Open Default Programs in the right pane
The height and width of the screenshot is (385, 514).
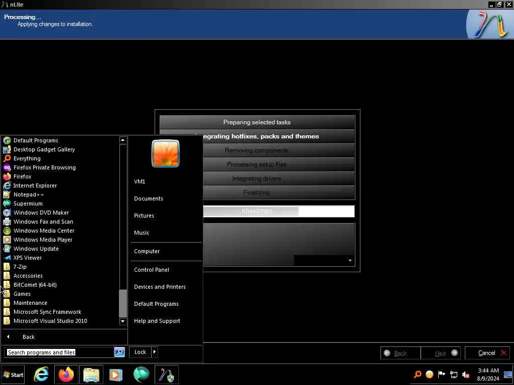(x=156, y=304)
